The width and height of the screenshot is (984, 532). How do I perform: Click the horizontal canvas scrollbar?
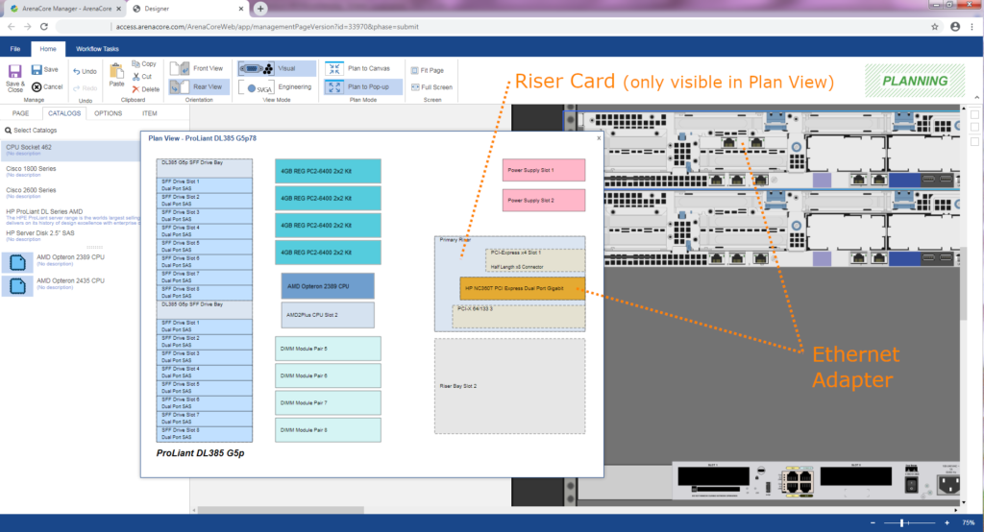(x=280, y=509)
